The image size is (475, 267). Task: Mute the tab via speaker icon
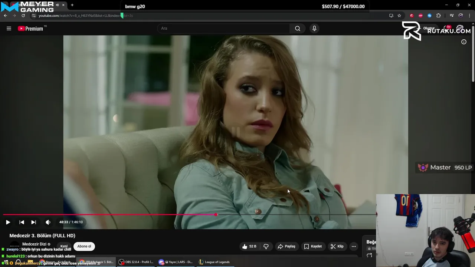coord(57,5)
